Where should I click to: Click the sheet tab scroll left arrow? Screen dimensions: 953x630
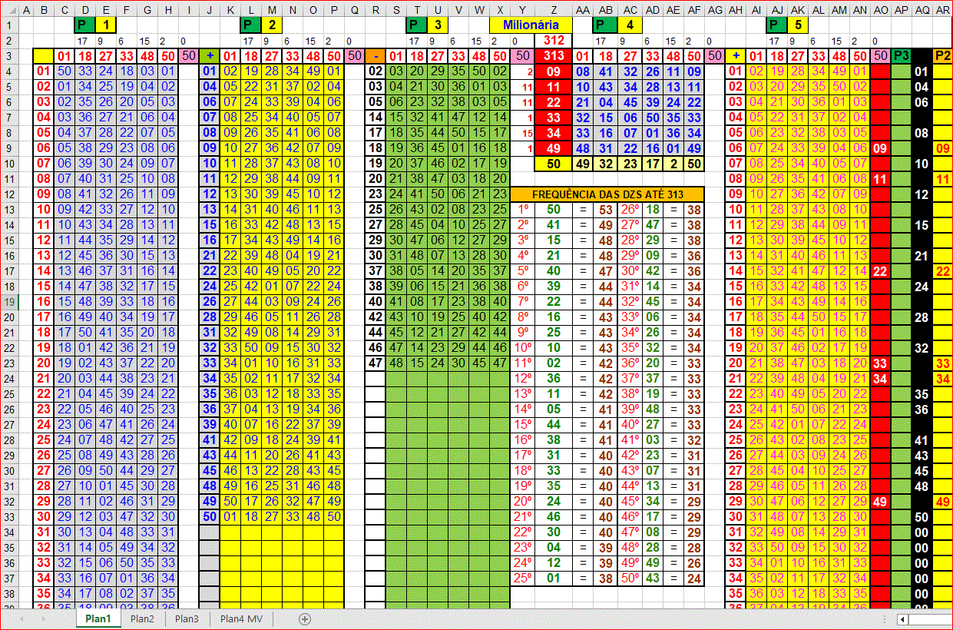tap(22, 618)
